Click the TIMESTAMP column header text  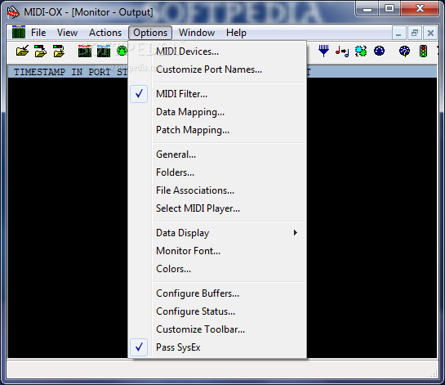point(39,72)
